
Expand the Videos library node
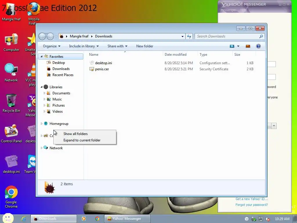44,111
